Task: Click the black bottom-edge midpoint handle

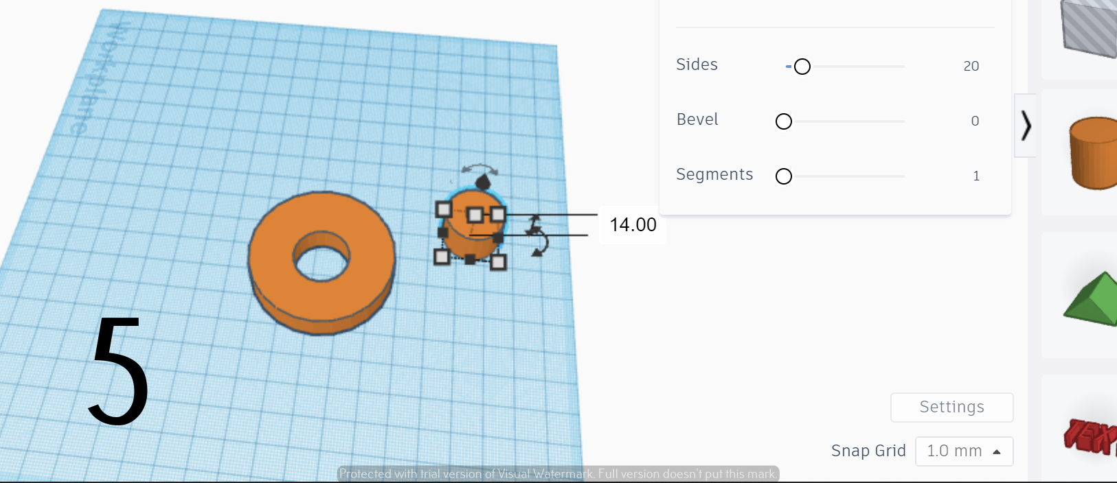Action: click(x=470, y=259)
